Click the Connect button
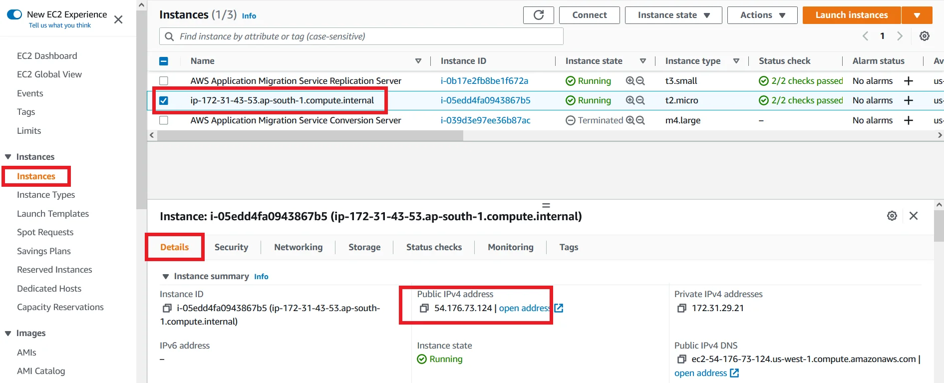The image size is (944, 383). point(590,15)
